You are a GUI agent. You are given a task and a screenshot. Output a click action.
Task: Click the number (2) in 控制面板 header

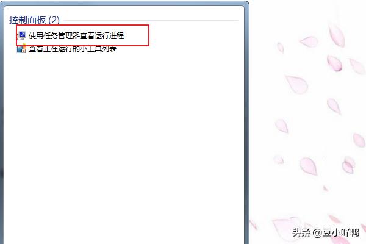point(54,20)
